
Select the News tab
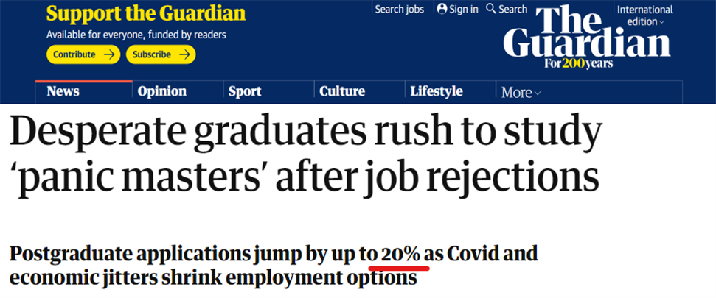coord(63,92)
